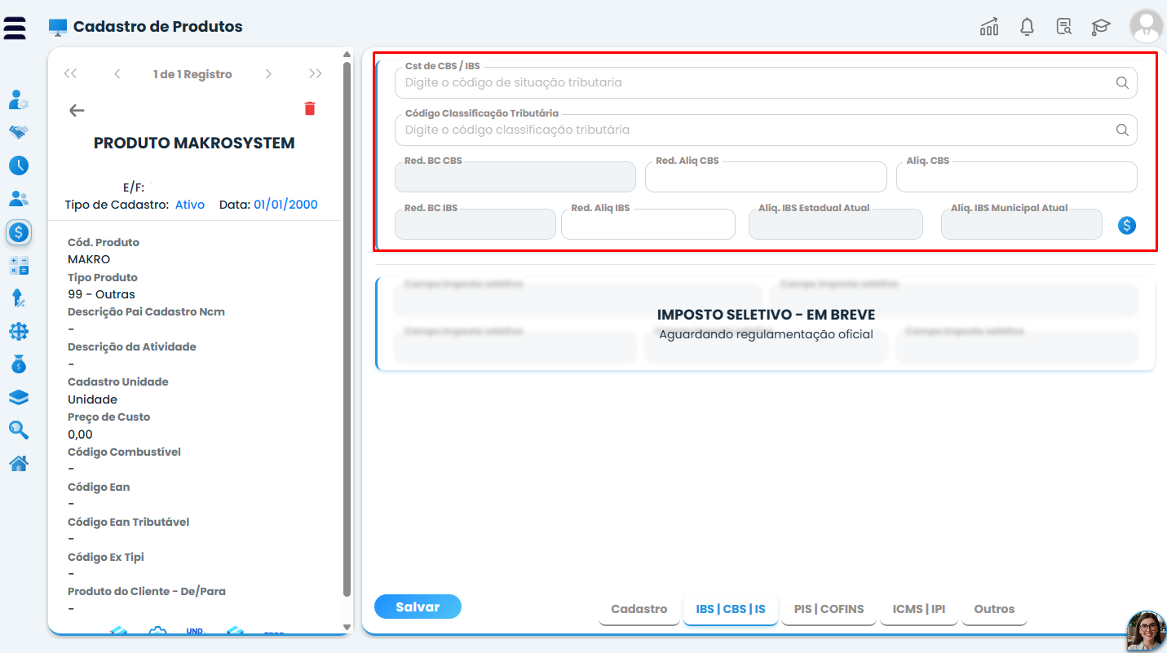The height and width of the screenshot is (653, 1167).
Task: Open the gear wheel sidebar icon
Action: [19, 332]
